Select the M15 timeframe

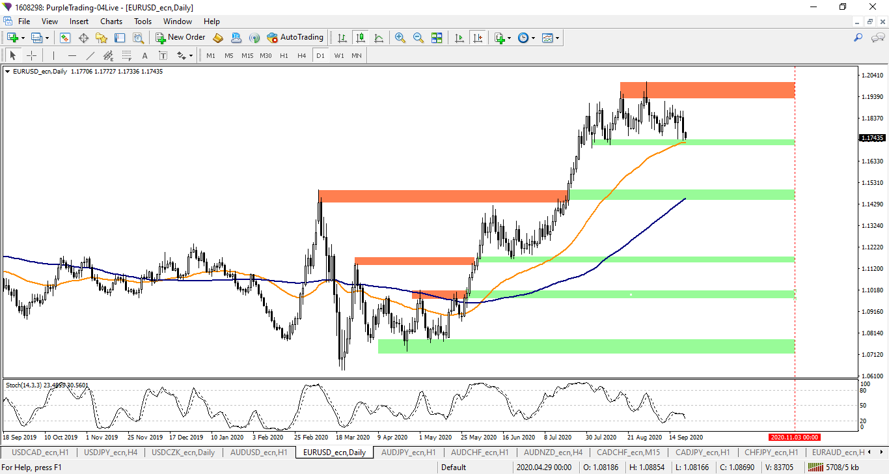(x=247, y=55)
